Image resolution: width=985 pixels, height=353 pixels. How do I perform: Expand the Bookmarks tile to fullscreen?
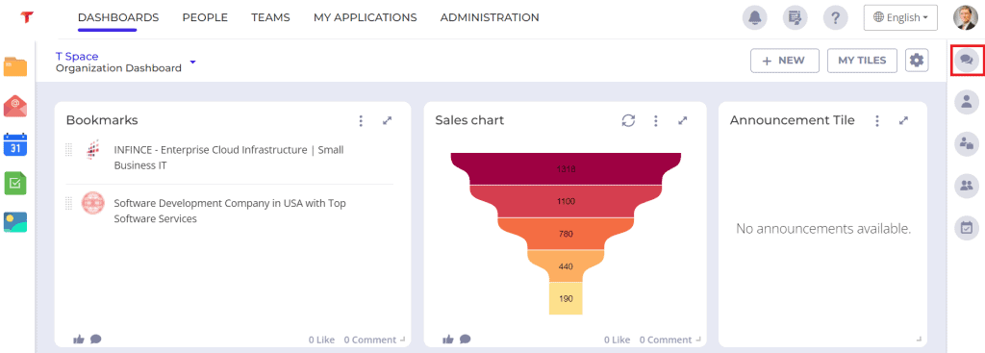(388, 120)
